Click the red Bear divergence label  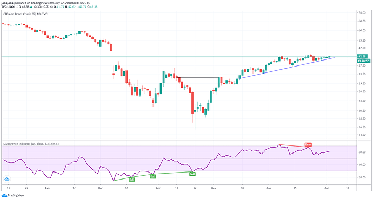click(308, 144)
